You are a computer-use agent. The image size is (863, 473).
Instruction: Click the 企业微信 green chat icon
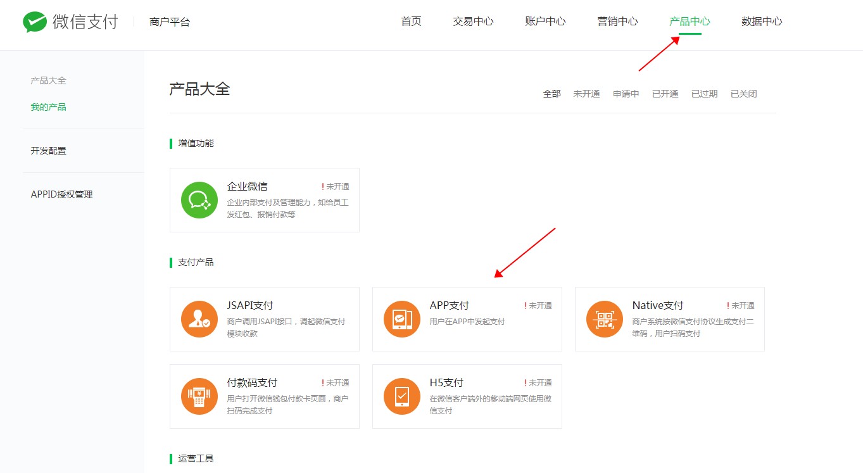coord(199,200)
